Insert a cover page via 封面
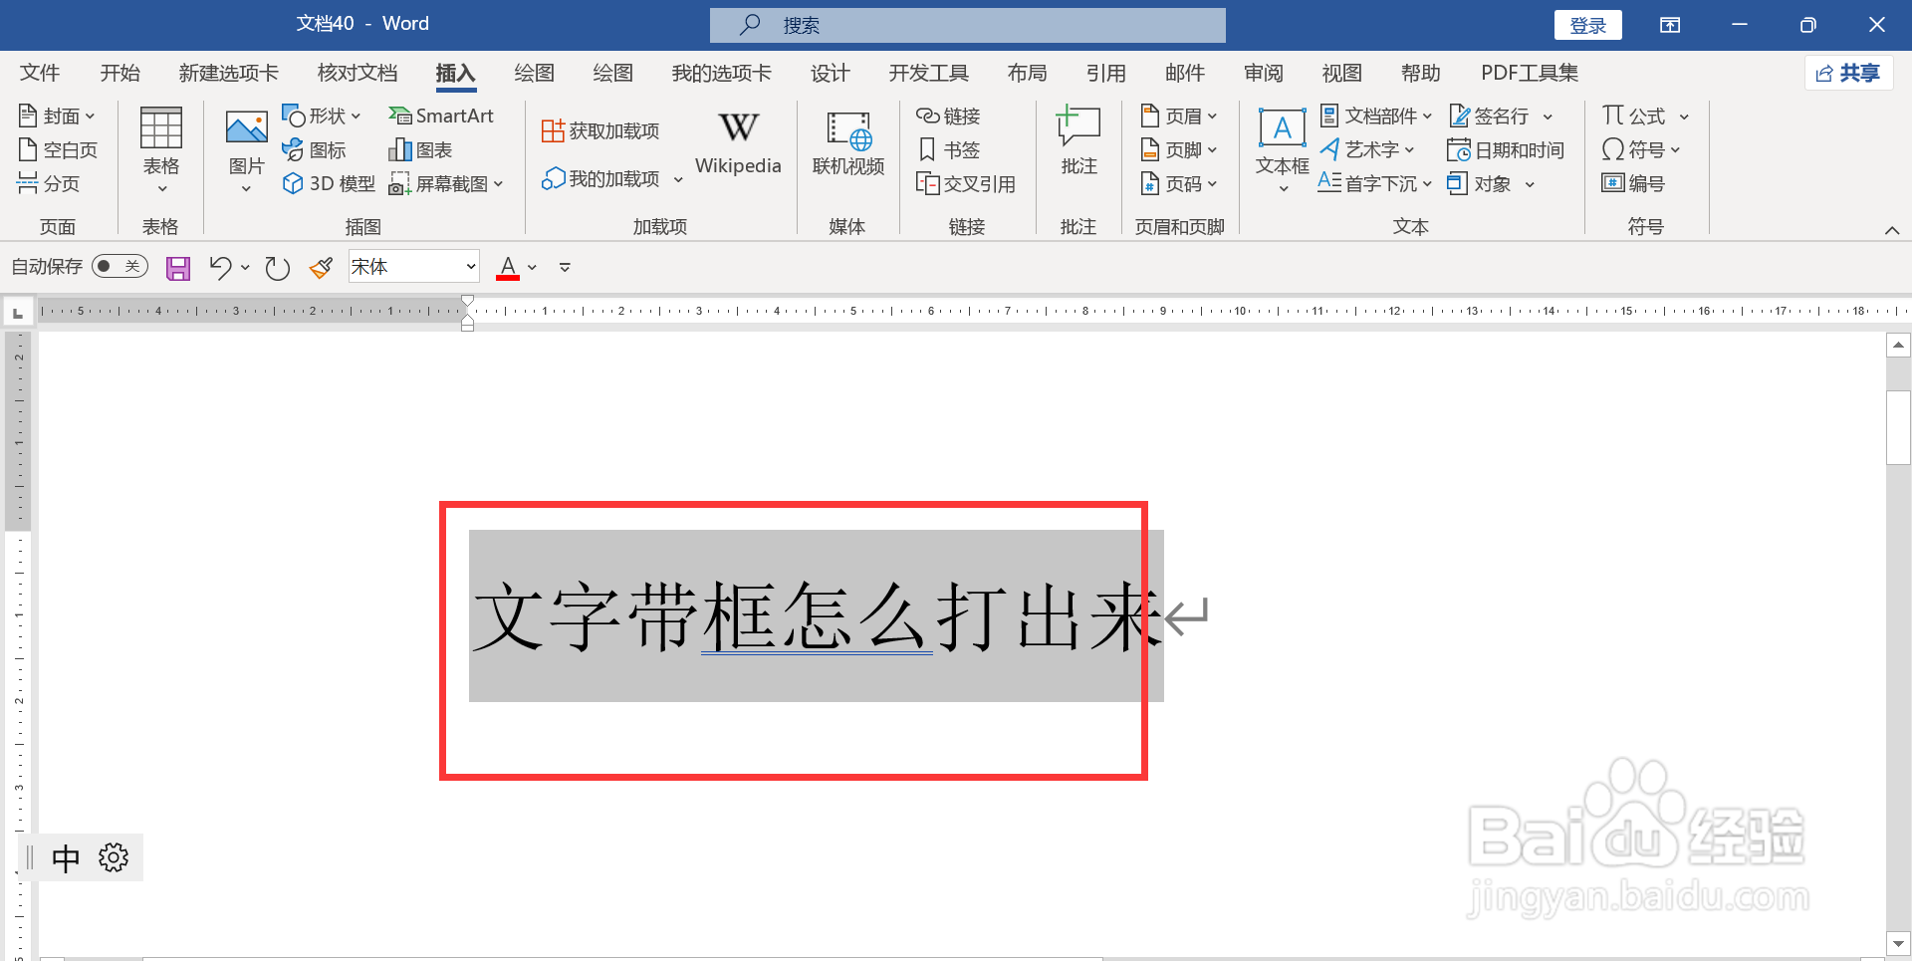 57,117
